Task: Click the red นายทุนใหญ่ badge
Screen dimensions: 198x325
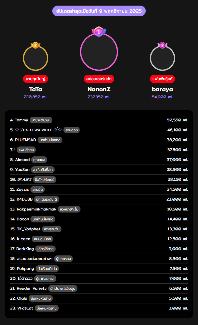Action: pyautogui.click(x=36, y=79)
